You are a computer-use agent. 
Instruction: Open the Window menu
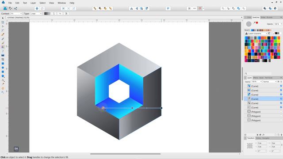click(62, 3)
